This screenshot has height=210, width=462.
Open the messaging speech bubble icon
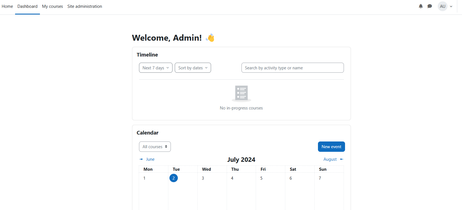point(430,6)
